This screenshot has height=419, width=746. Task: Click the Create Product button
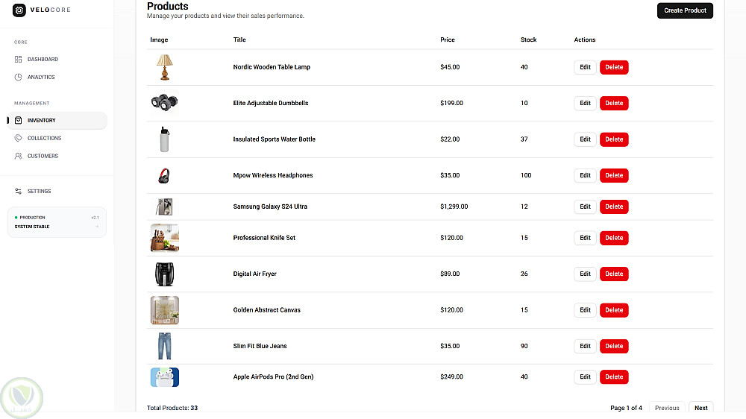tap(685, 10)
